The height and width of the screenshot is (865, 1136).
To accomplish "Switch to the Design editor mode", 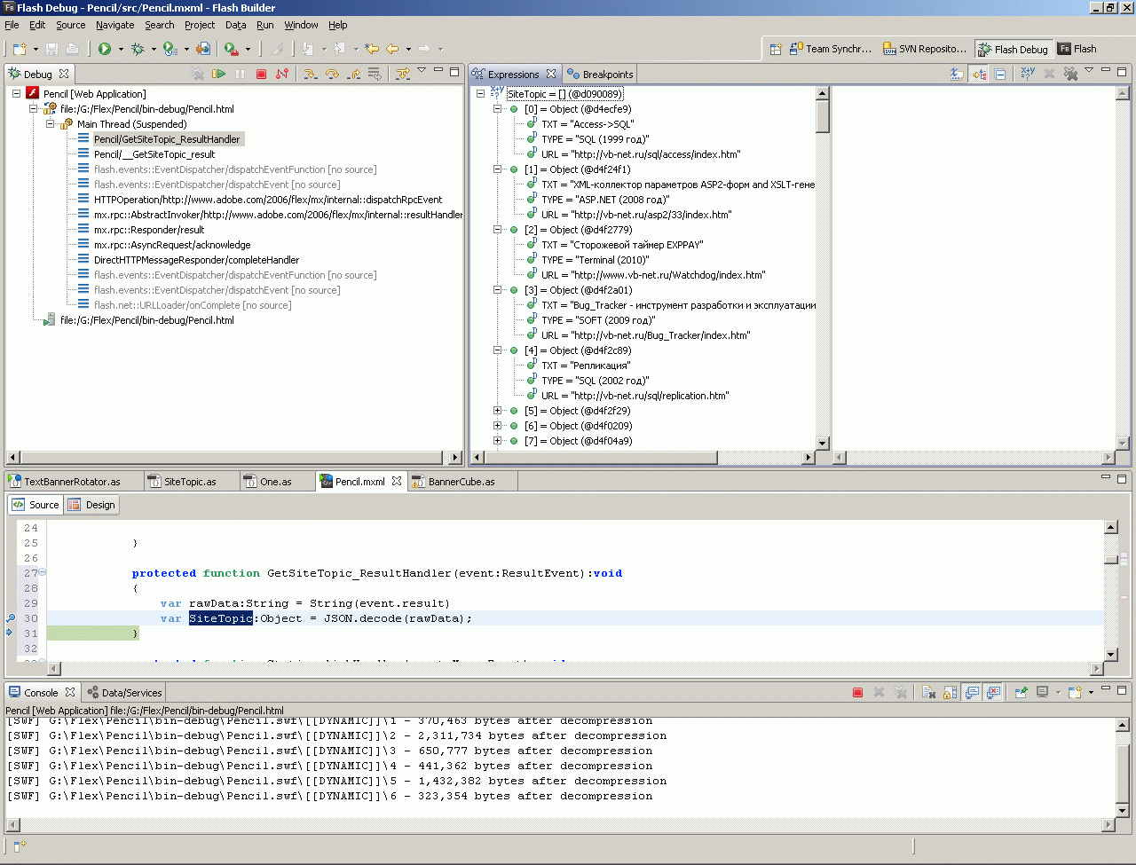I will [92, 505].
